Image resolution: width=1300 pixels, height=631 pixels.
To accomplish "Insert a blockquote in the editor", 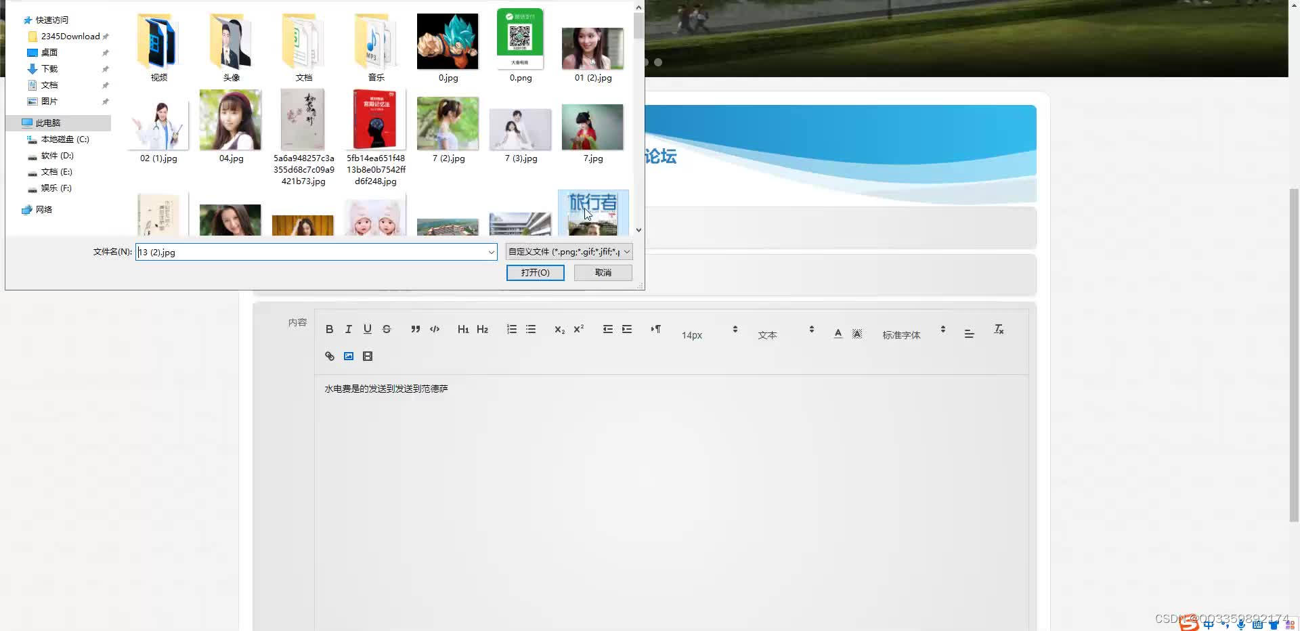I will [x=415, y=329].
